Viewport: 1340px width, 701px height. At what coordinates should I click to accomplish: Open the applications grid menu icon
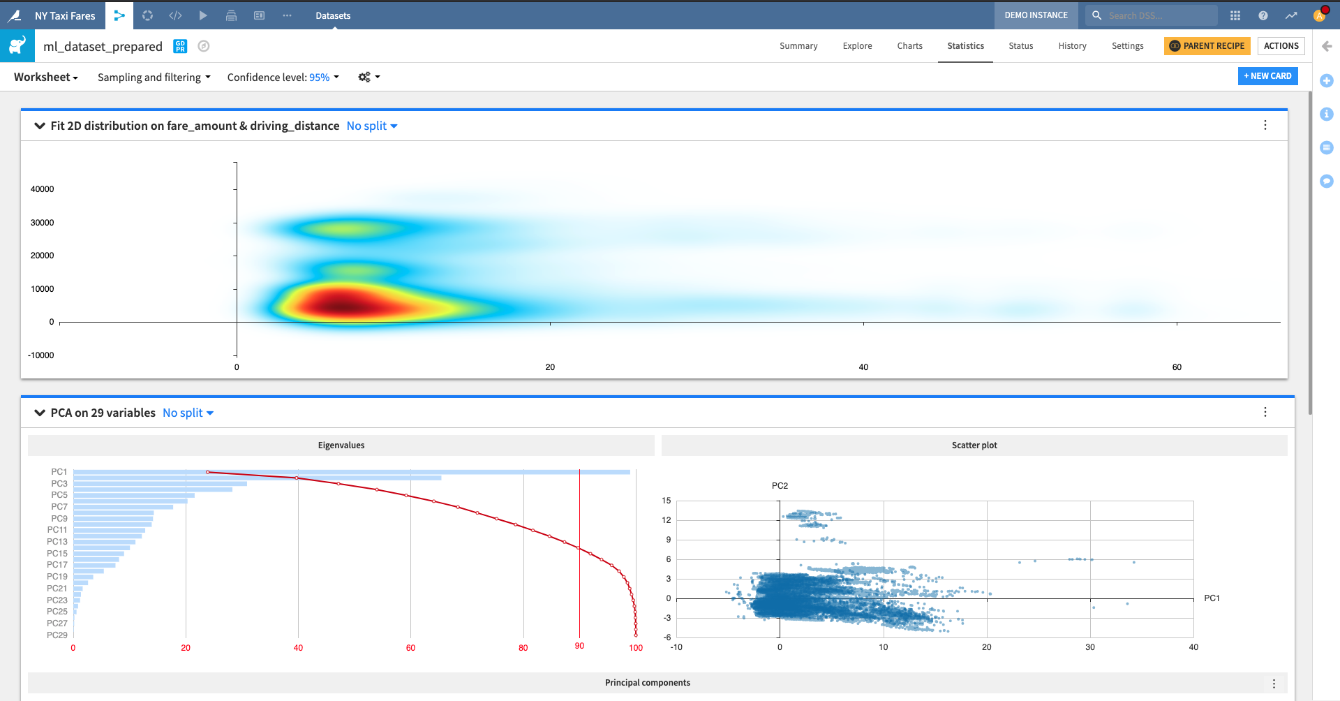click(x=1235, y=15)
